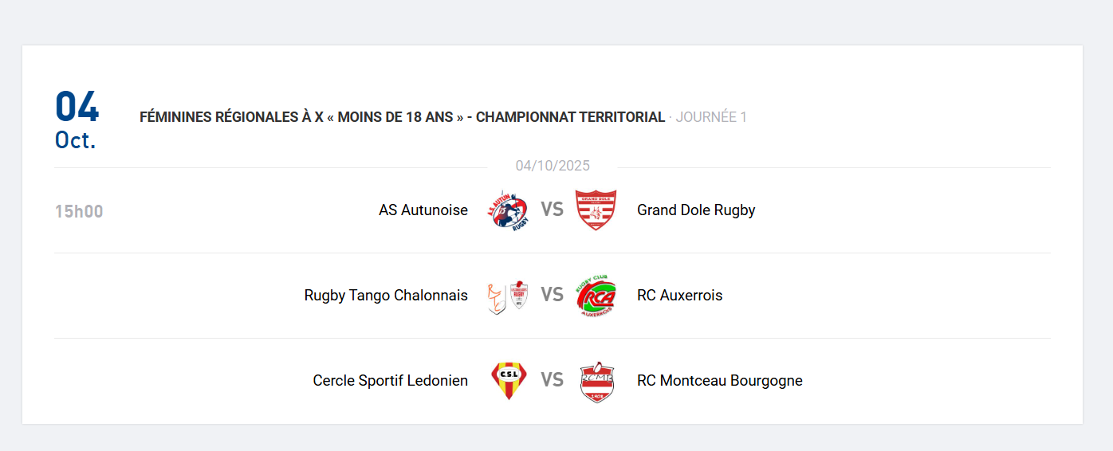Screen dimensions: 1113x451
Task: Select the Cercle Sportif Ledonien name
Action: pyautogui.click(x=390, y=381)
